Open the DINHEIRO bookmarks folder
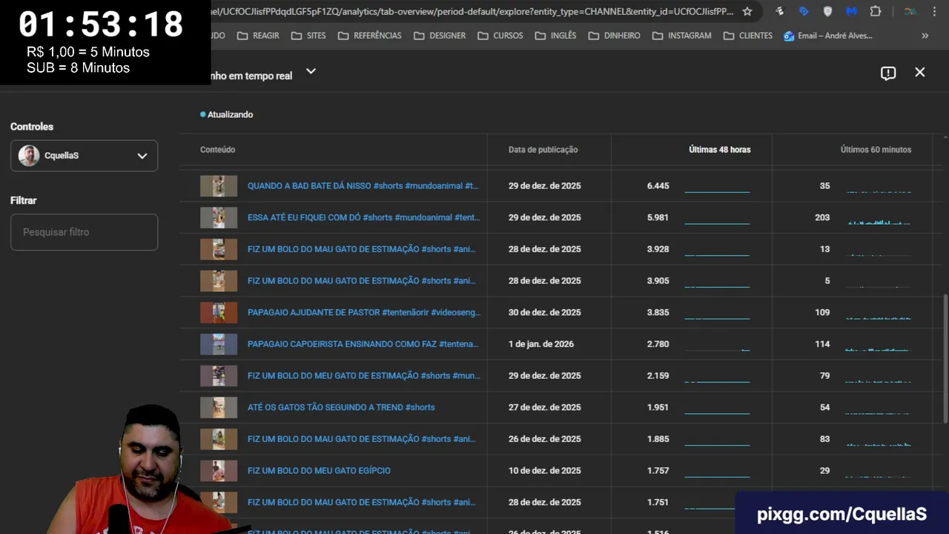 click(x=614, y=36)
